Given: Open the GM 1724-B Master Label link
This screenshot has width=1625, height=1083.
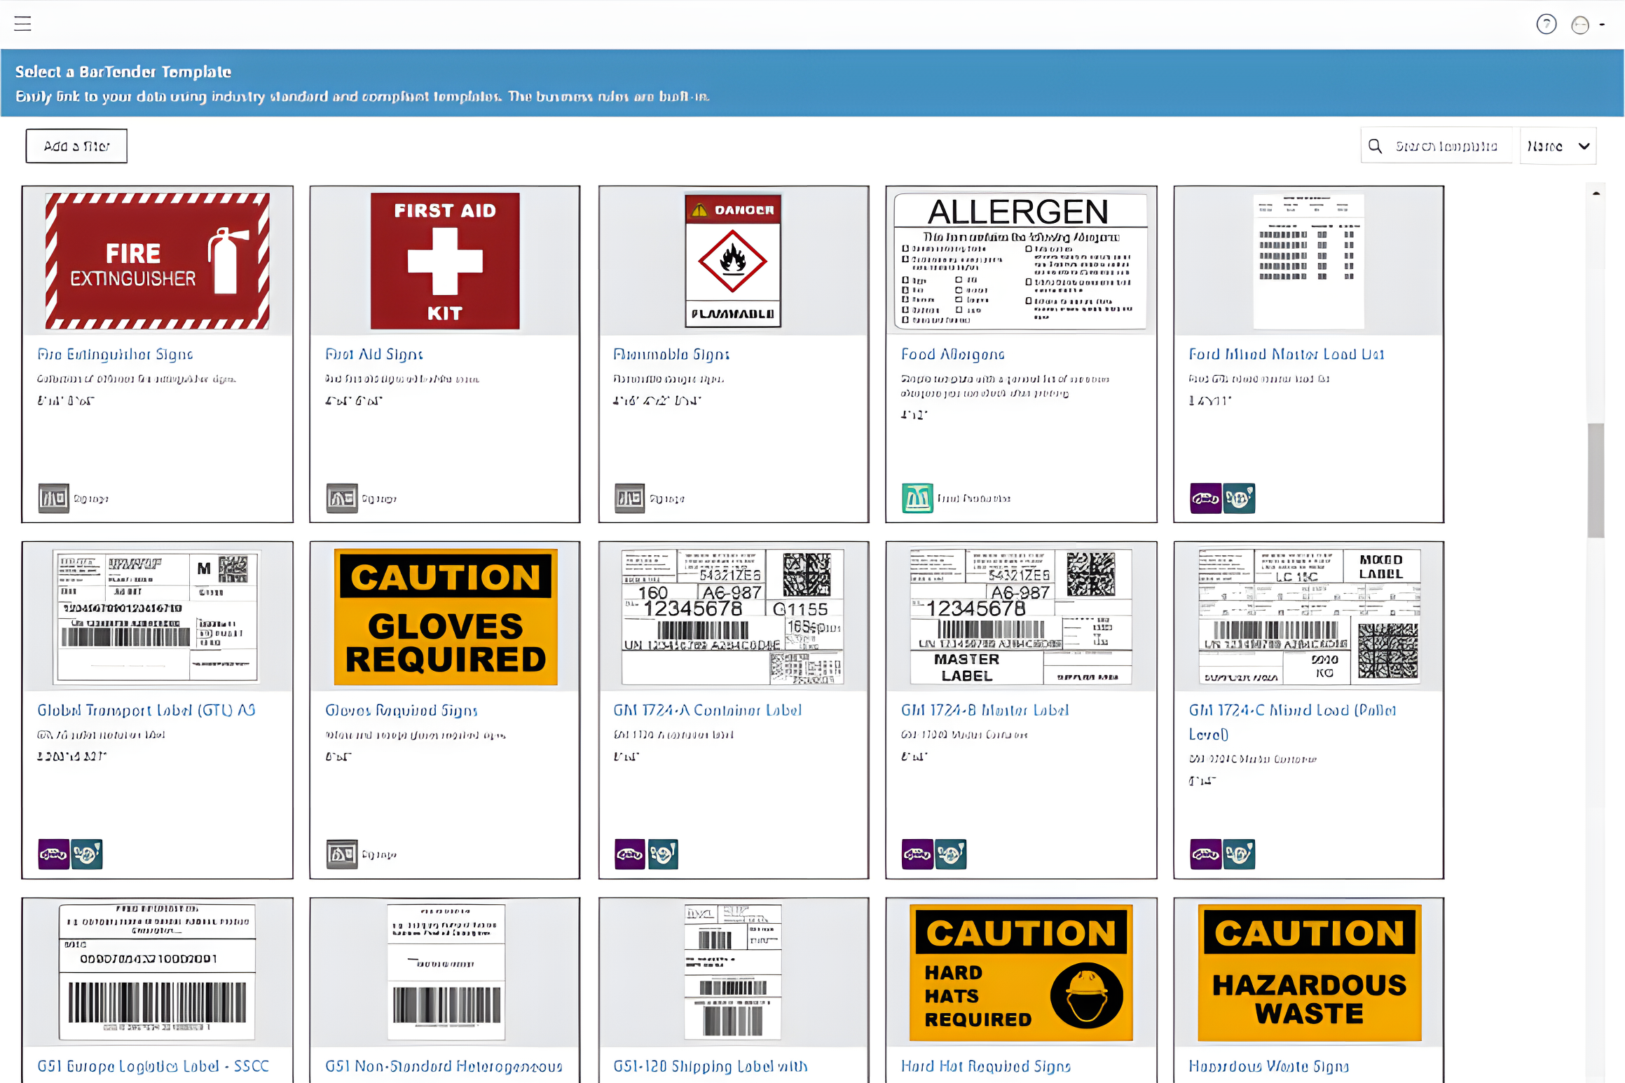Looking at the screenshot, I should (985, 710).
